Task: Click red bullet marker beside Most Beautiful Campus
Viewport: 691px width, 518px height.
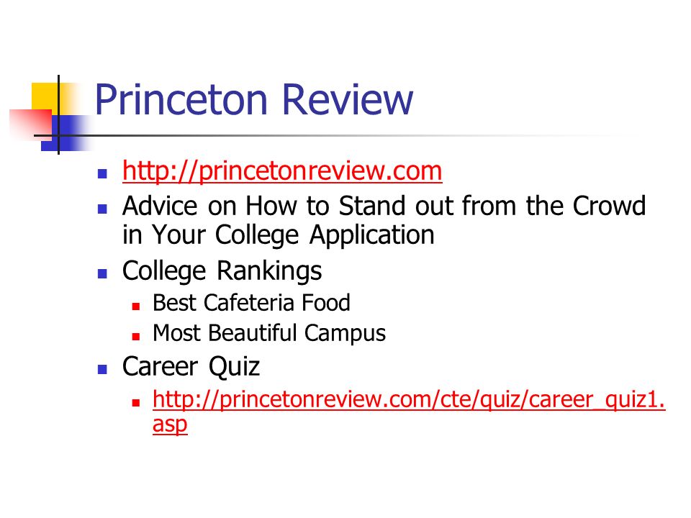Action: pyautogui.click(x=136, y=337)
